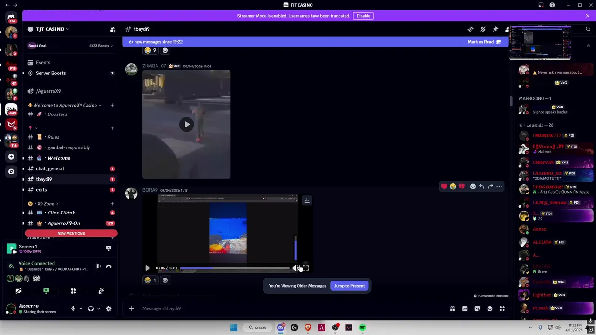Viewport: 596px width, 335px height.
Task: Toggle noise suppression waveform icon
Action: (97, 266)
